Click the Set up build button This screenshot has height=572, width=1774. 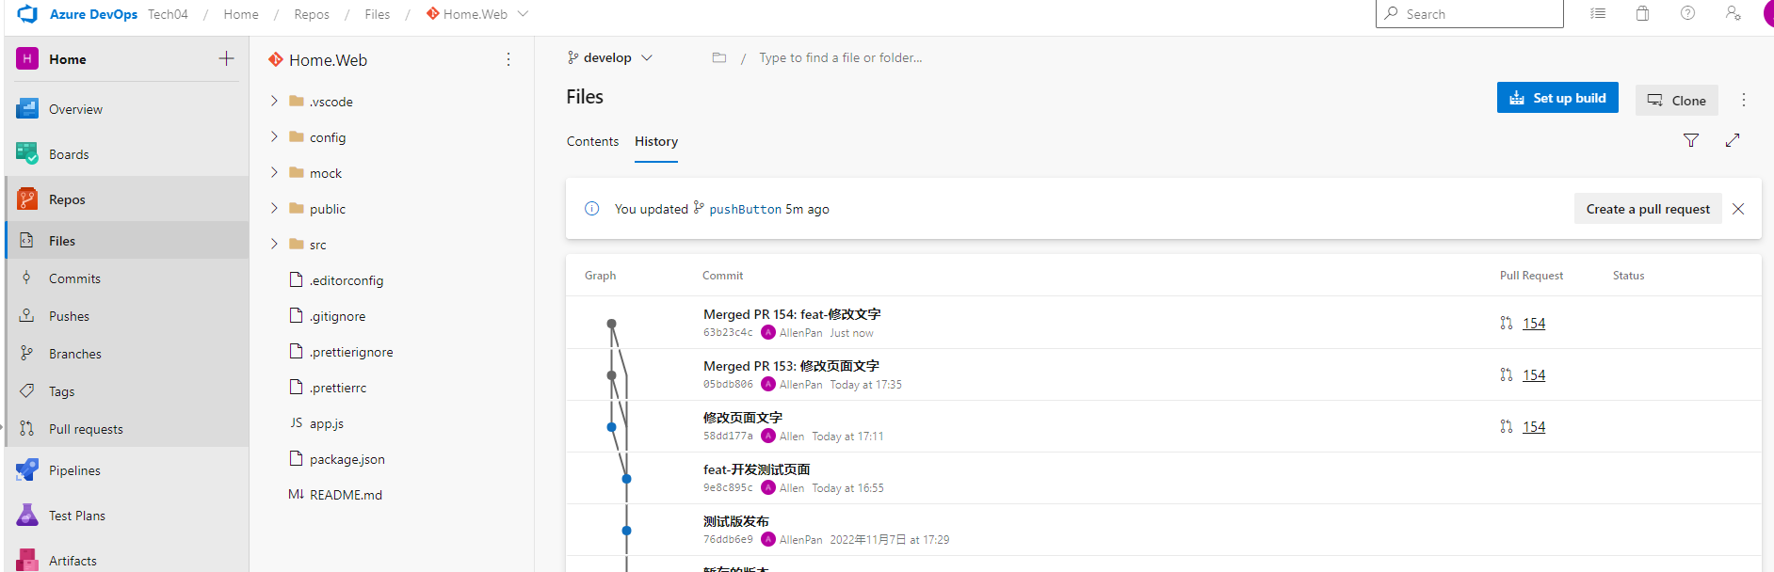1557,98
